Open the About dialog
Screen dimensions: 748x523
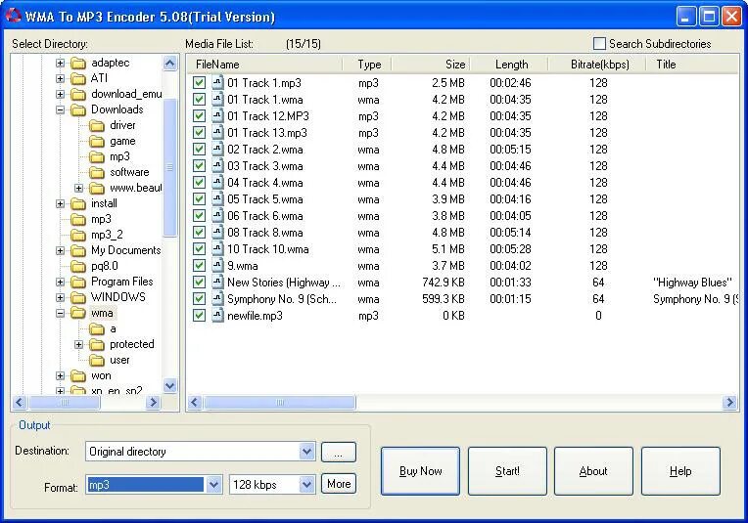click(593, 471)
